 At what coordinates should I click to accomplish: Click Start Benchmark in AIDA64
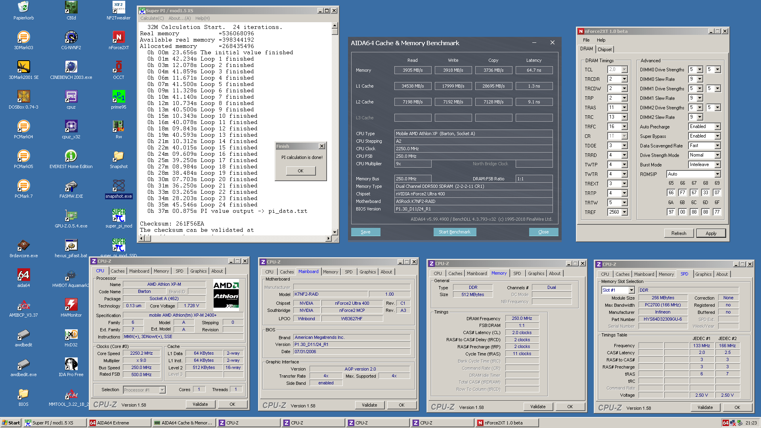coord(454,232)
